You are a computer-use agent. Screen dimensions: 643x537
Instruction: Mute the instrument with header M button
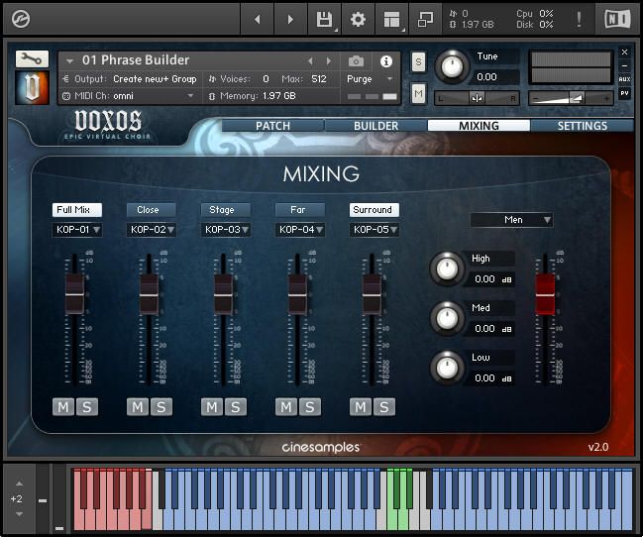tap(418, 93)
